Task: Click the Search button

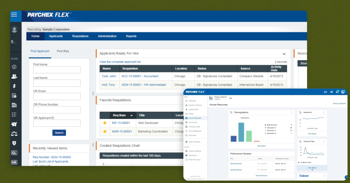Action: click(x=59, y=133)
